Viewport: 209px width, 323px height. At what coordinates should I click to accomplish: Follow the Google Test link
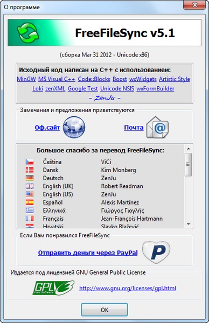[82, 88]
